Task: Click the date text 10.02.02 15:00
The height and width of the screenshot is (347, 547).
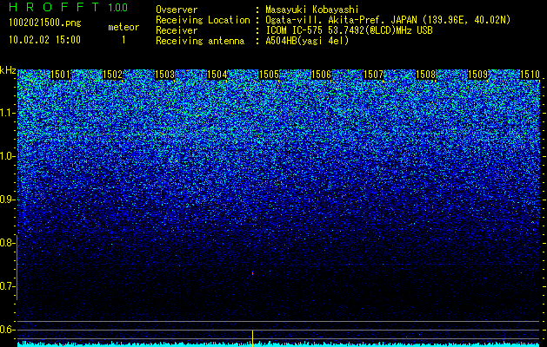Action: tap(44, 40)
